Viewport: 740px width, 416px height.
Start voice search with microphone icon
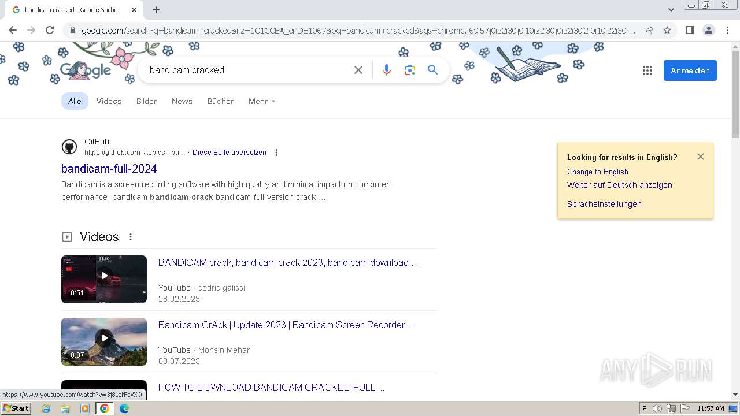[387, 70]
